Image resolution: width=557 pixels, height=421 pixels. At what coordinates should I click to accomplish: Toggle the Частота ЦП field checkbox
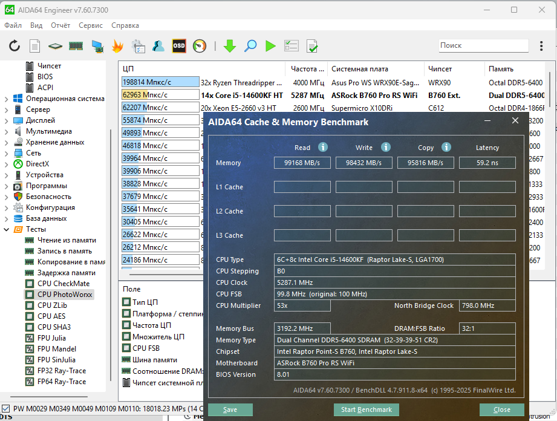pos(126,325)
